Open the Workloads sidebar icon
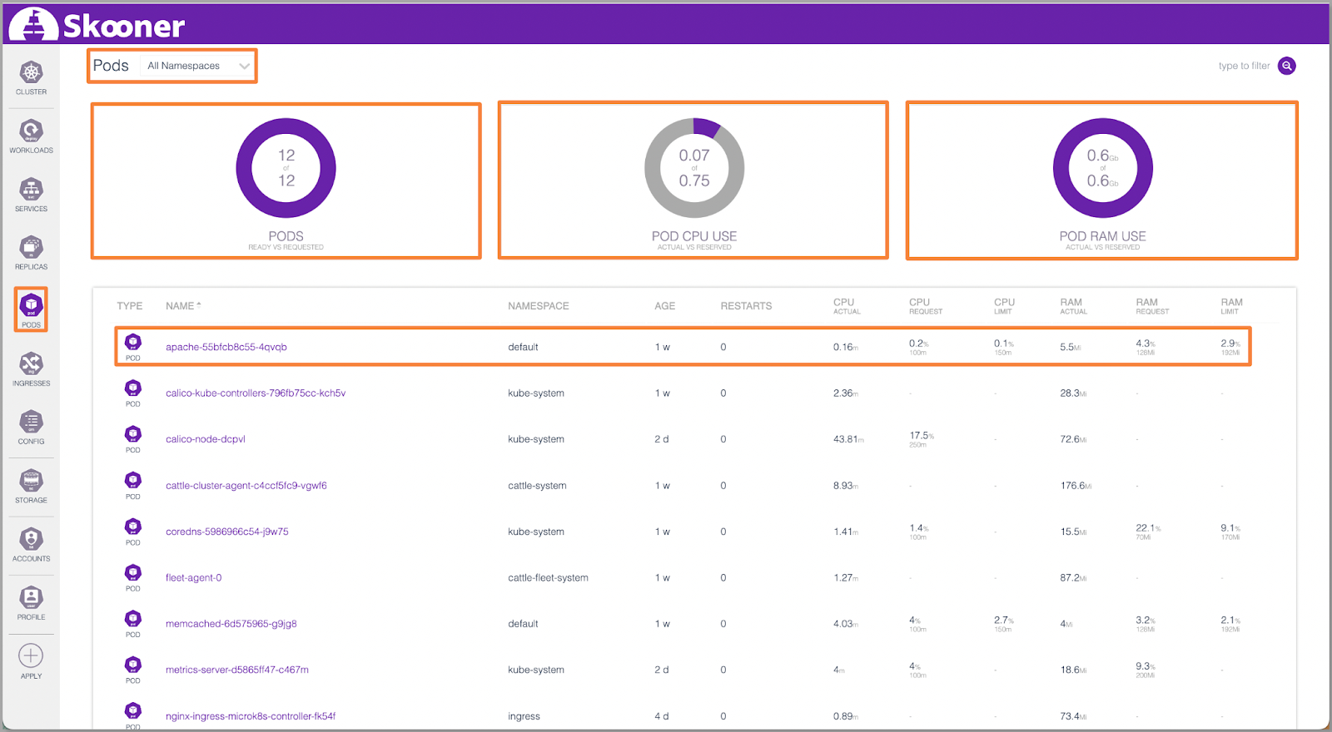Image resolution: width=1332 pixels, height=732 pixels. (x=31, y=136)
